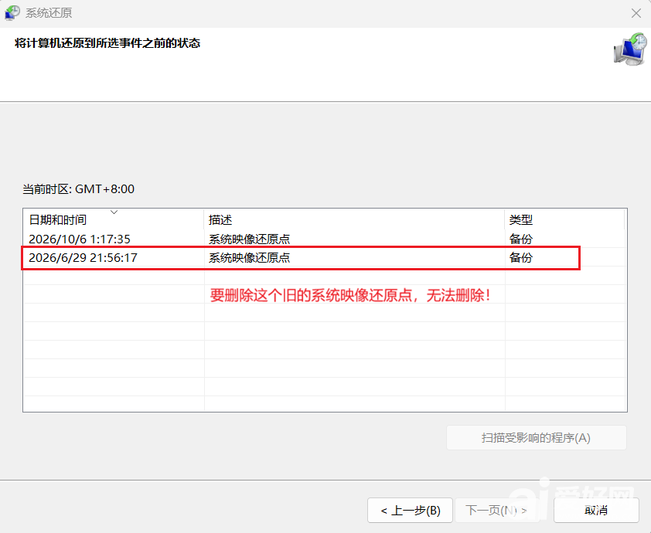Close the System Restore dialog
The image size is (651, 533).
(x=636, y=13)
